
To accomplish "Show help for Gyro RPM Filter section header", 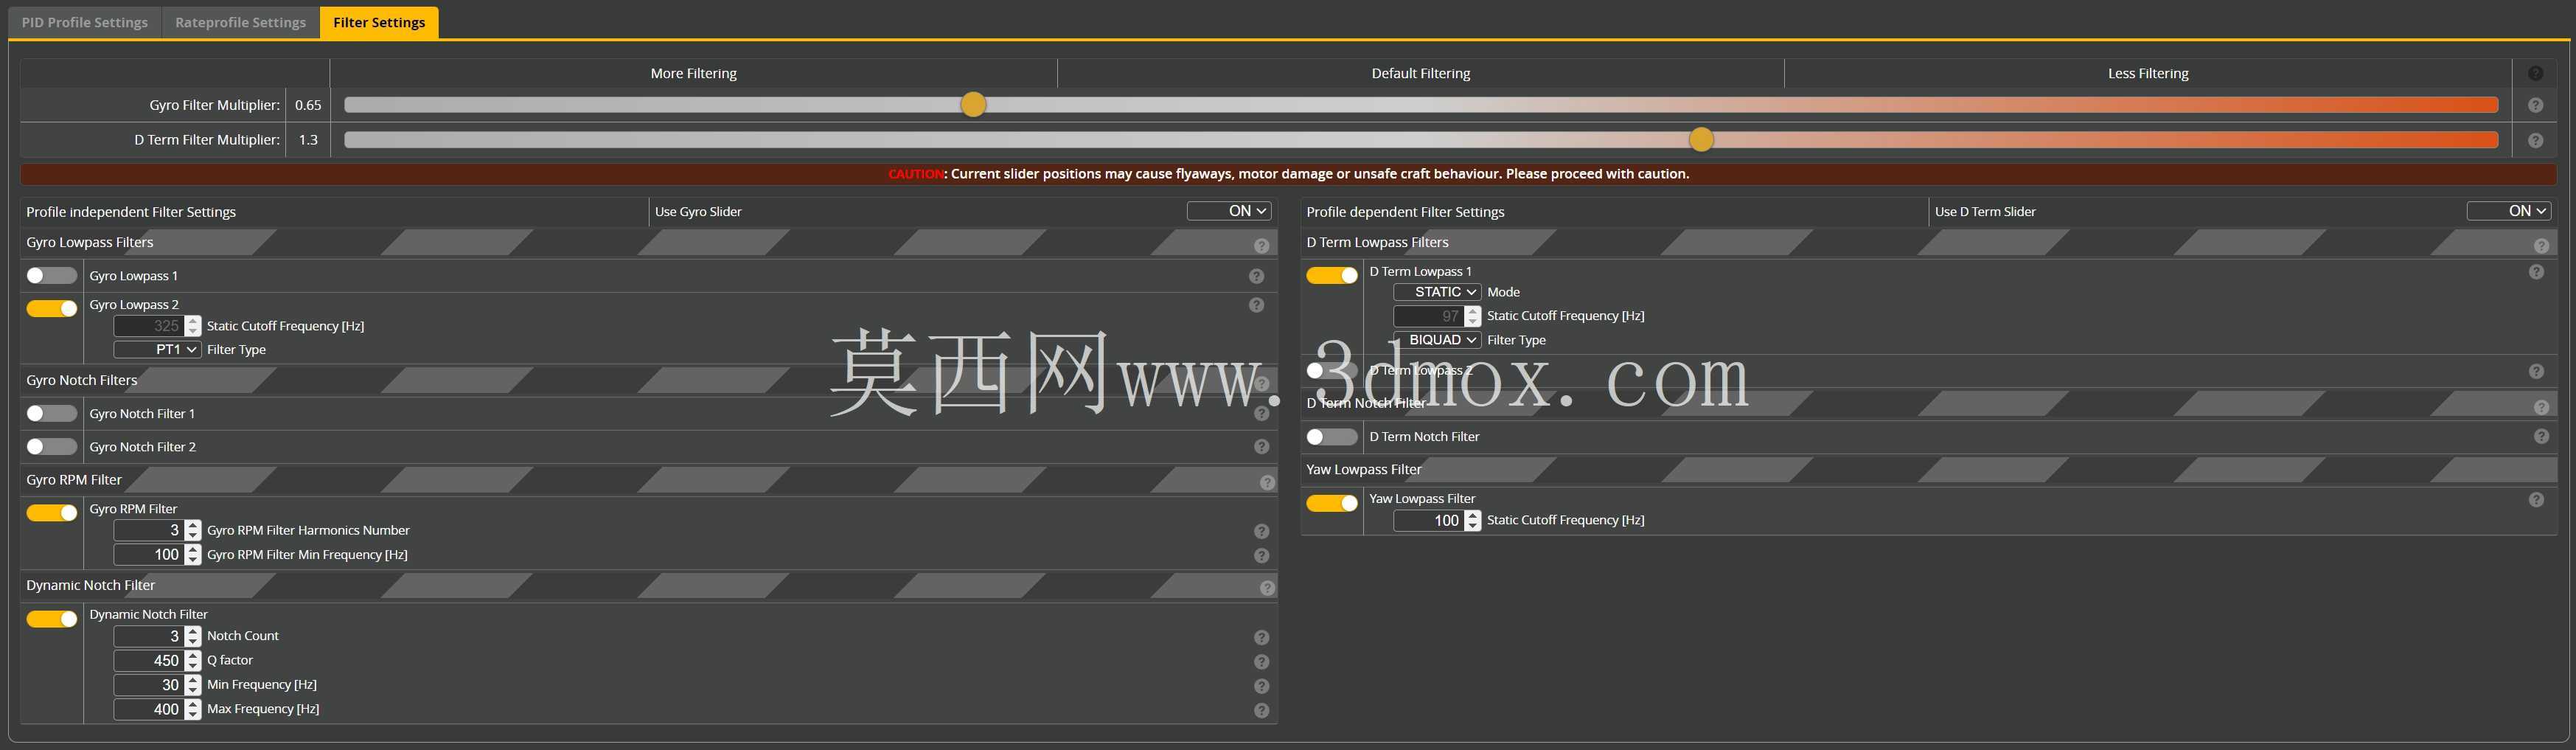I will 1267,482.
